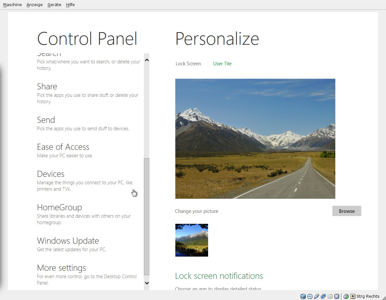
Task: Click 'Make your PC easier to use.' description
Action: point(65,156)
